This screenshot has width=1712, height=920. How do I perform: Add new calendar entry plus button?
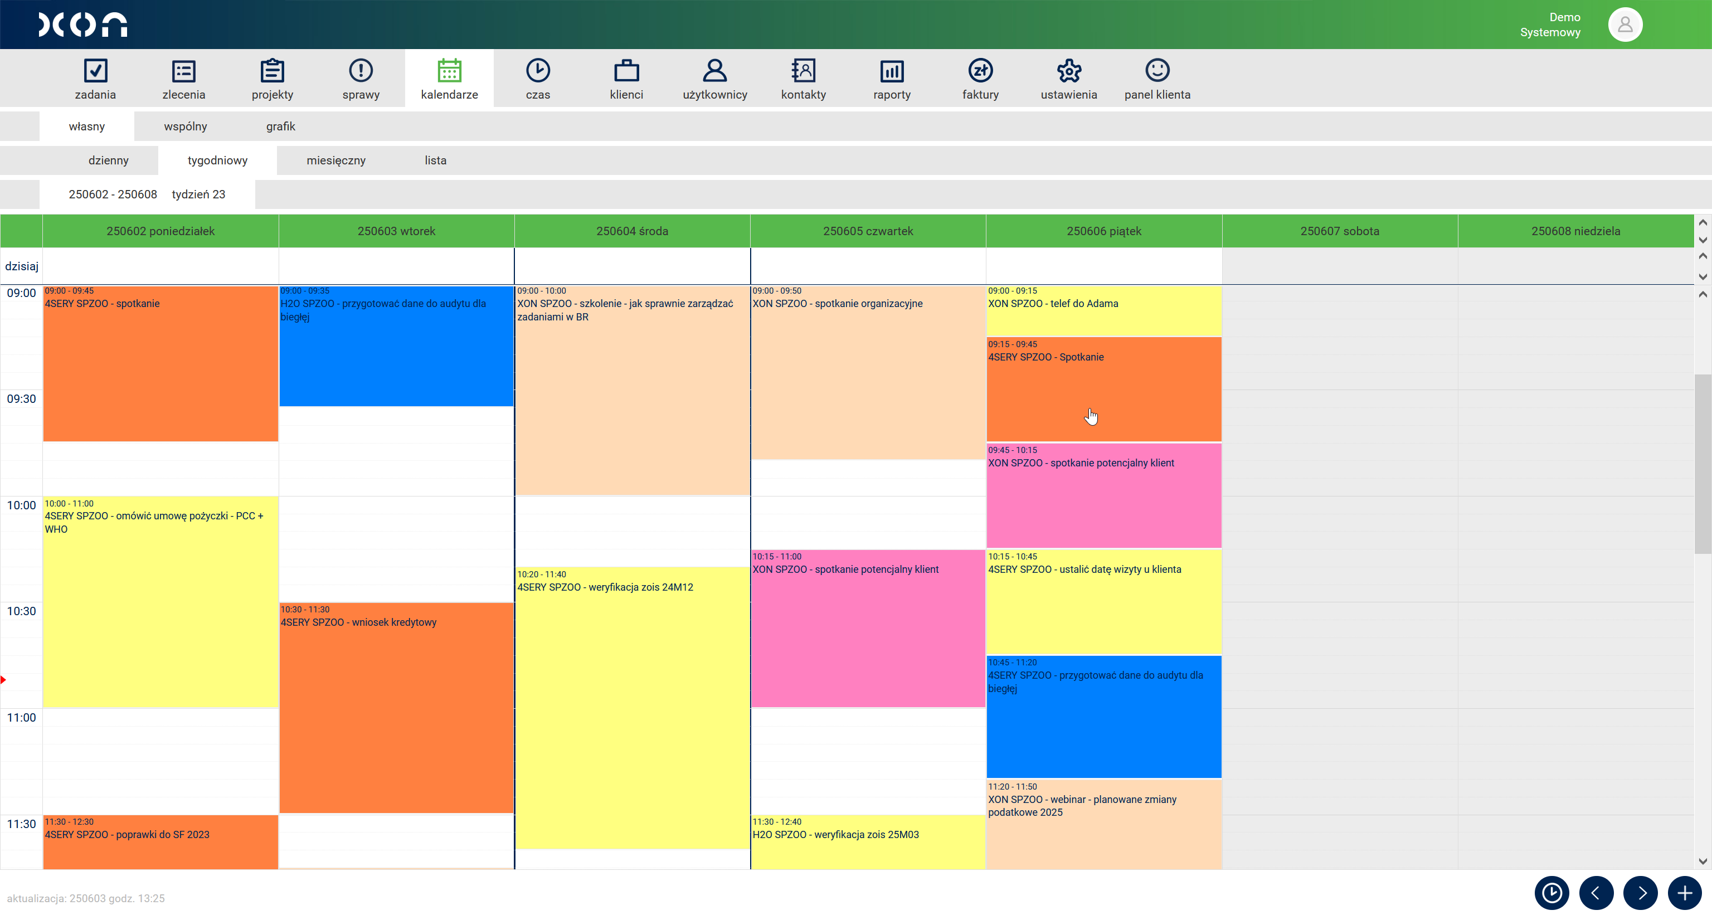pyautogui.click(x=1685, y=892)
